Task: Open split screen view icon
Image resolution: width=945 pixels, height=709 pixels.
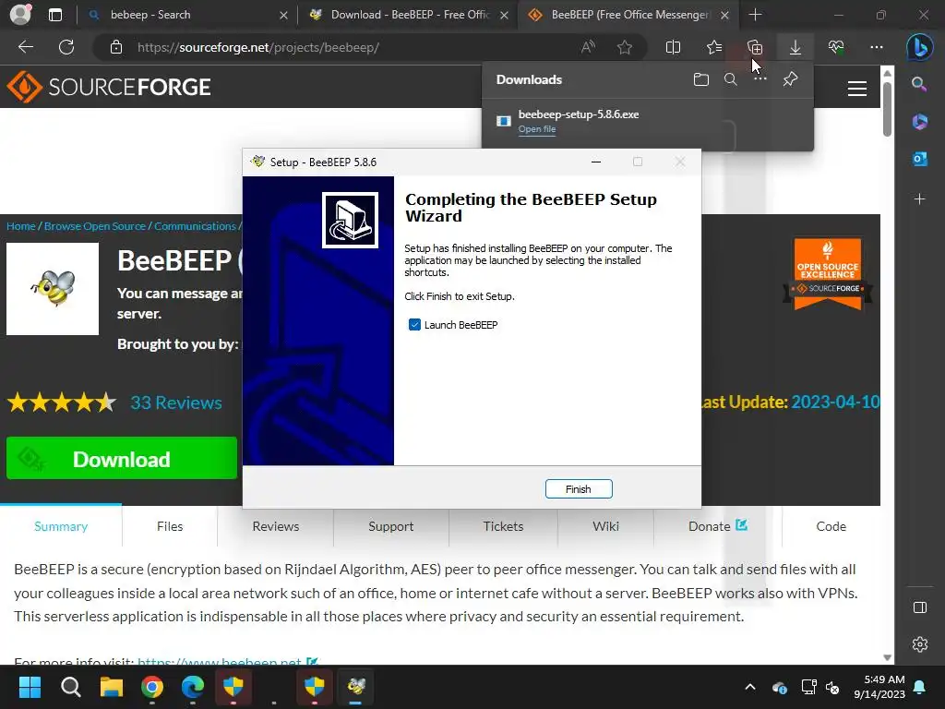Action: pyautogui.click(x=673, y=47)
